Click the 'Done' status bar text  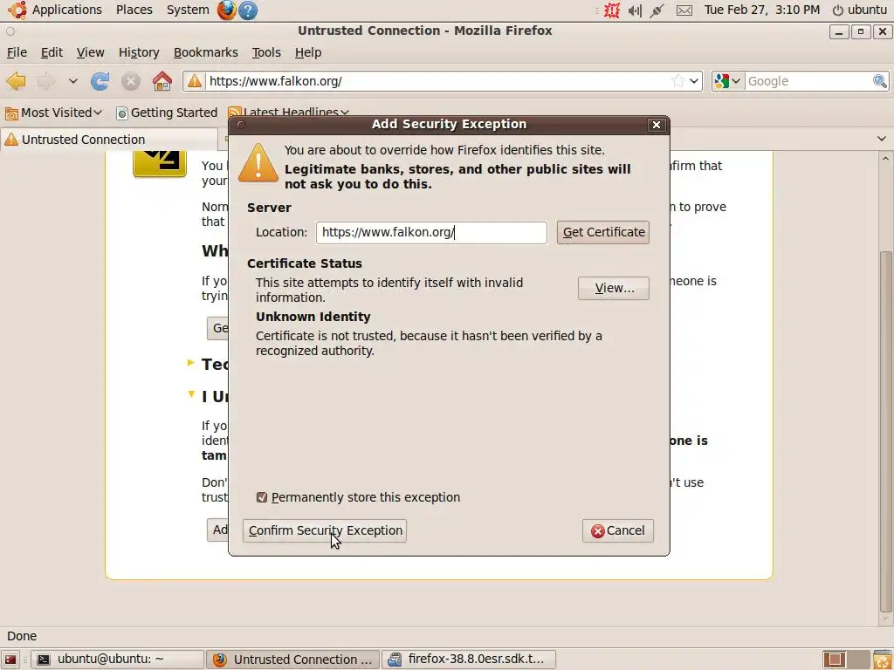(22, 636)
